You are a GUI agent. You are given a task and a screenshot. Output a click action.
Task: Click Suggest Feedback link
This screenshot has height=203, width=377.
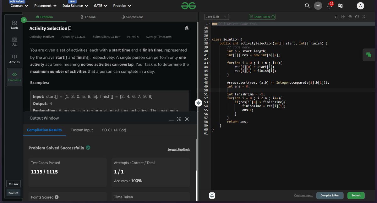pyautogui.click(x=179, y=149)
